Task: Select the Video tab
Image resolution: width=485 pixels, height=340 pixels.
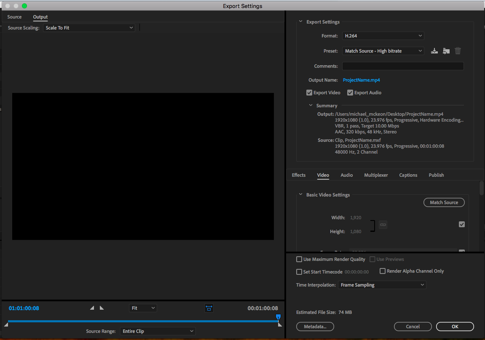Action: point(323,175)
